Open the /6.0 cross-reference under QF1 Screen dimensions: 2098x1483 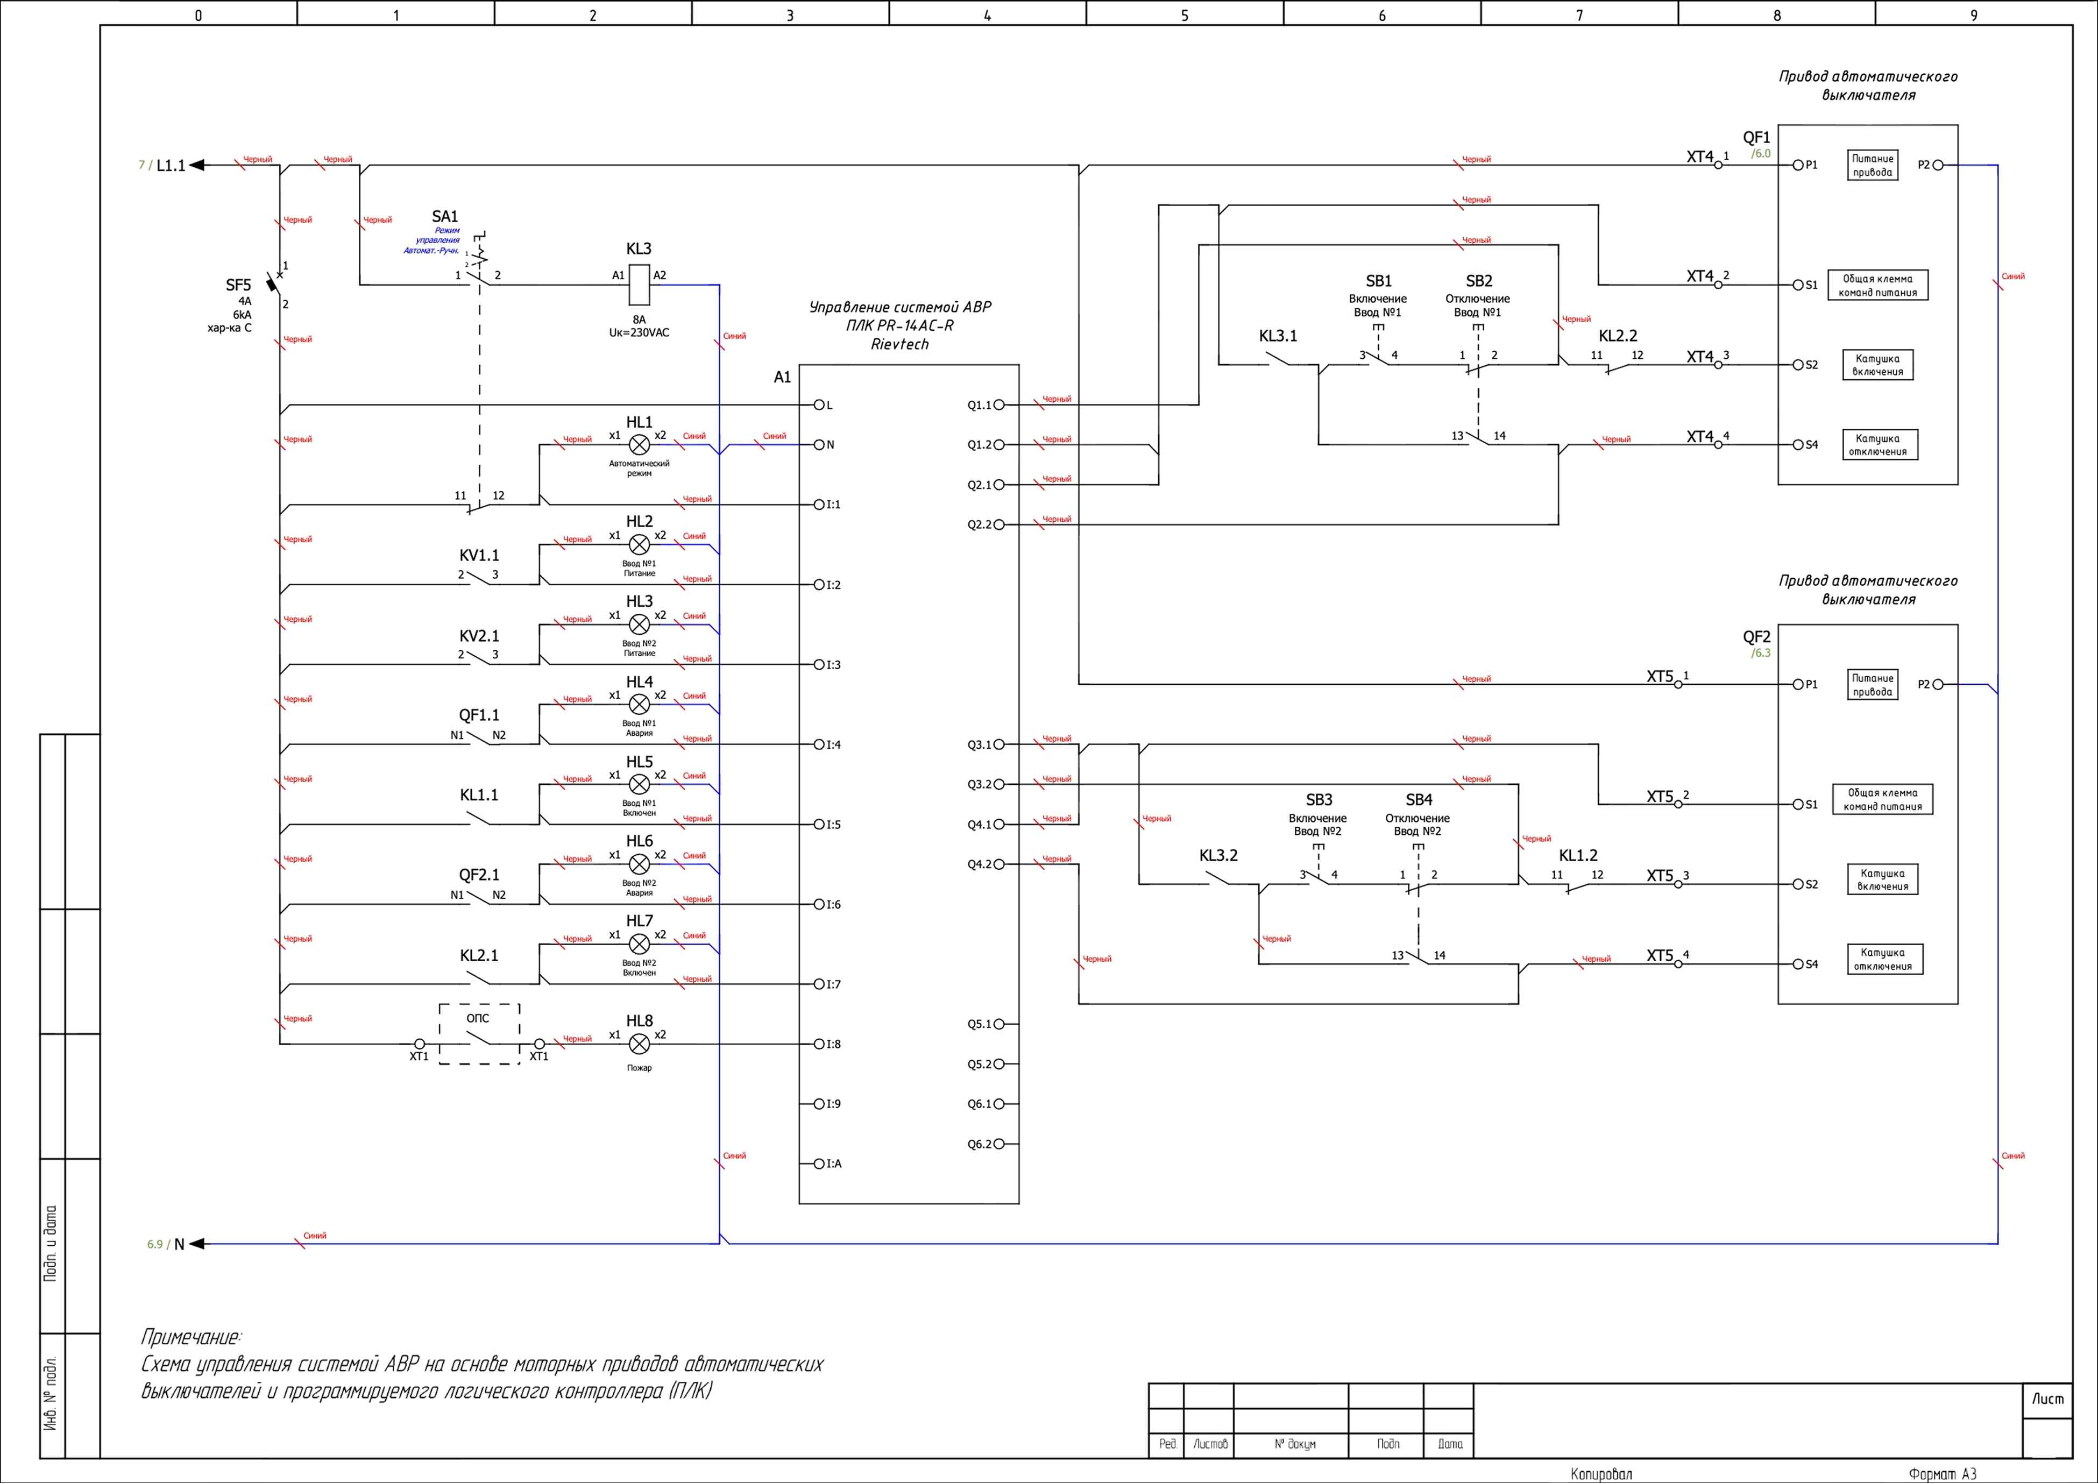(1761, 153)
